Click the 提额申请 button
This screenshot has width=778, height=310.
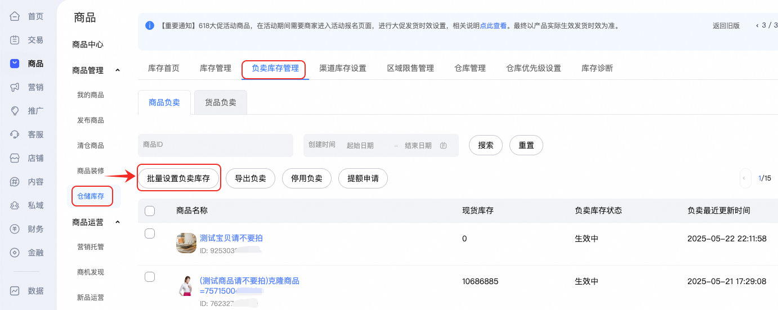pos(363,178)
